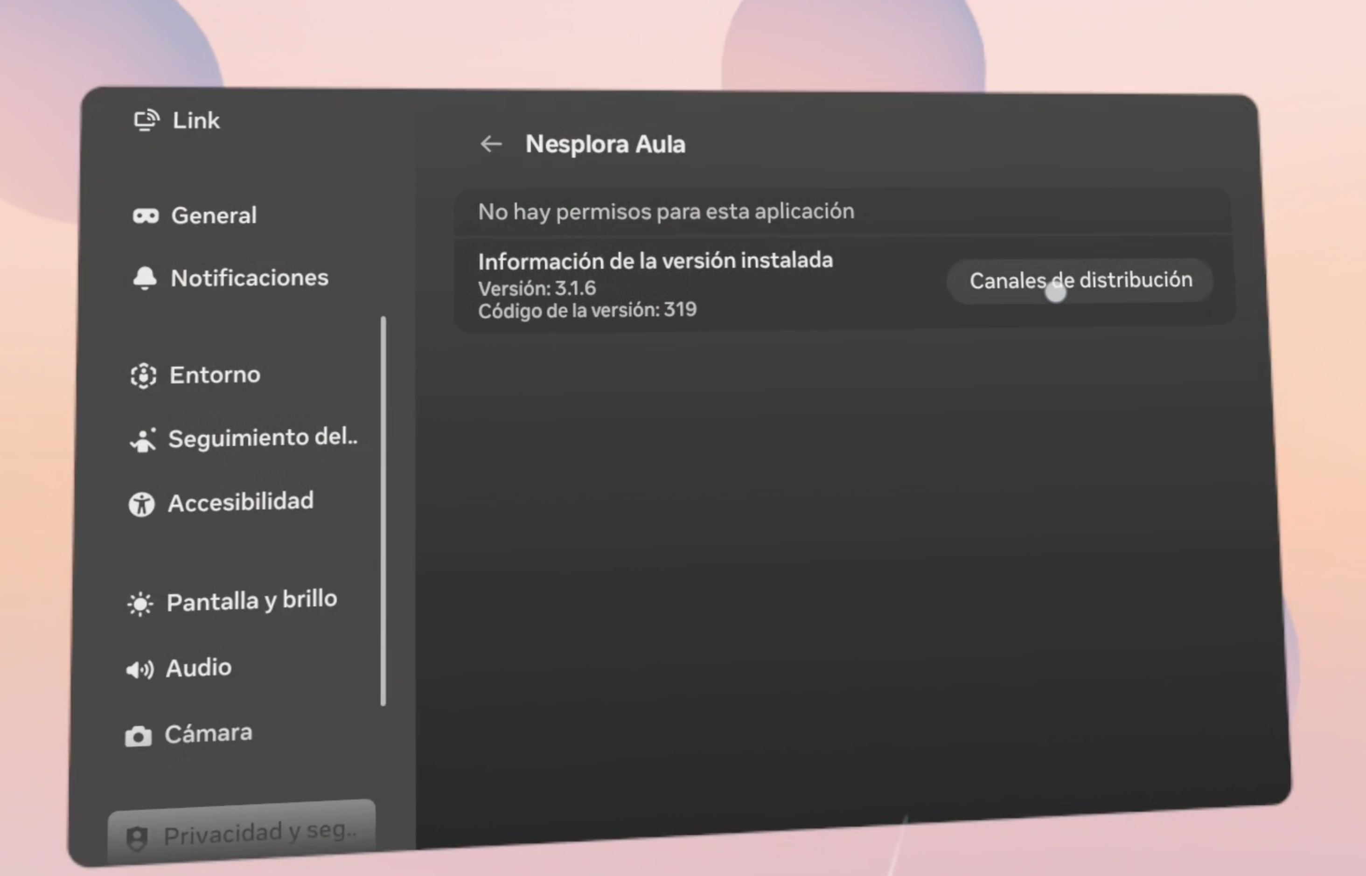1366x876 pixels.
Task: Click the Audio speaker icon
Action: click(x=139, y=670)
